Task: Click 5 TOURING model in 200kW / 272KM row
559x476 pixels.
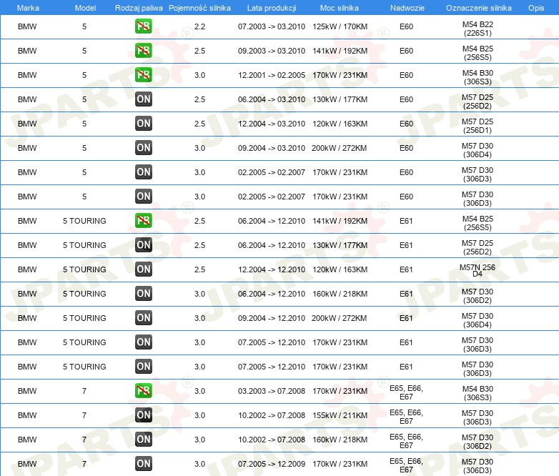Action: point(84,317)
